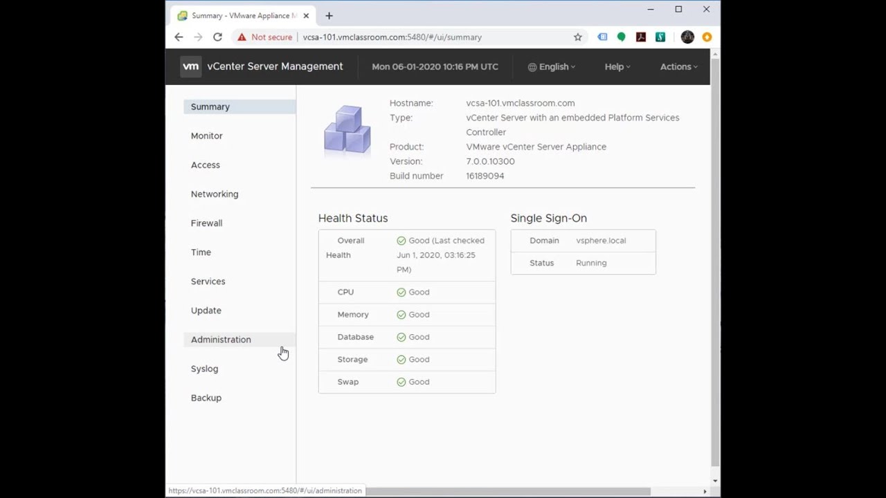Click the scroll down arrow at bottom right

click(x=715, y=481)
